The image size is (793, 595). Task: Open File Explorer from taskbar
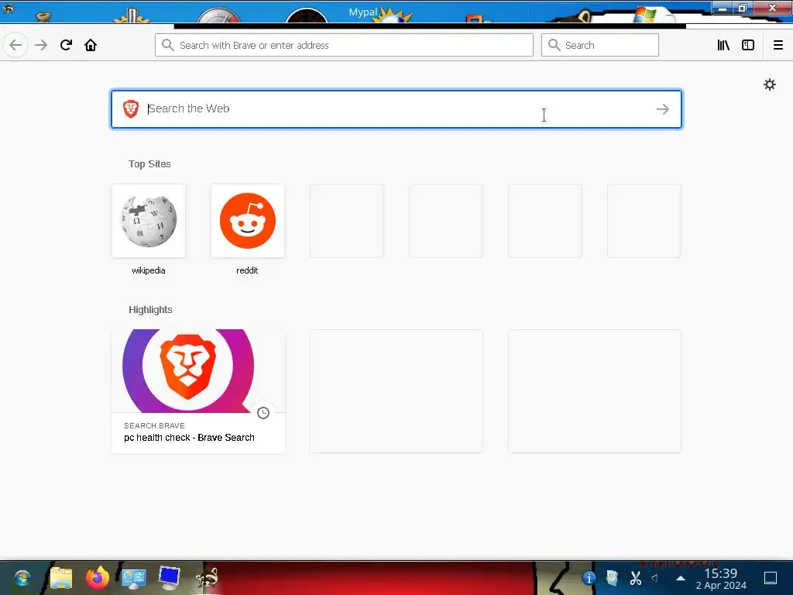click(61, 578)
